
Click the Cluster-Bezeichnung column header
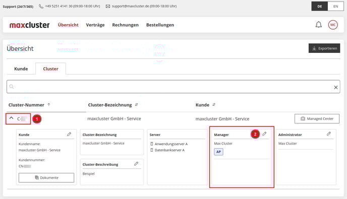tap(110, 105)
